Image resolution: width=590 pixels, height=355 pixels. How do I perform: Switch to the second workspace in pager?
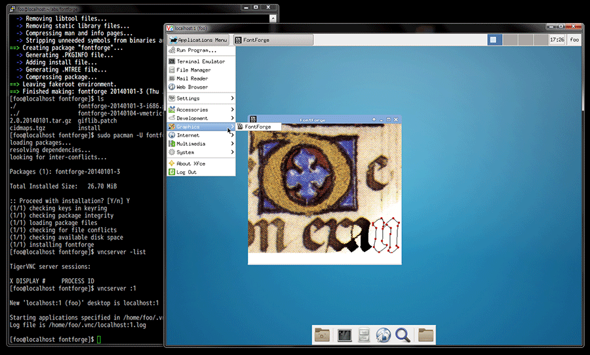510,40
